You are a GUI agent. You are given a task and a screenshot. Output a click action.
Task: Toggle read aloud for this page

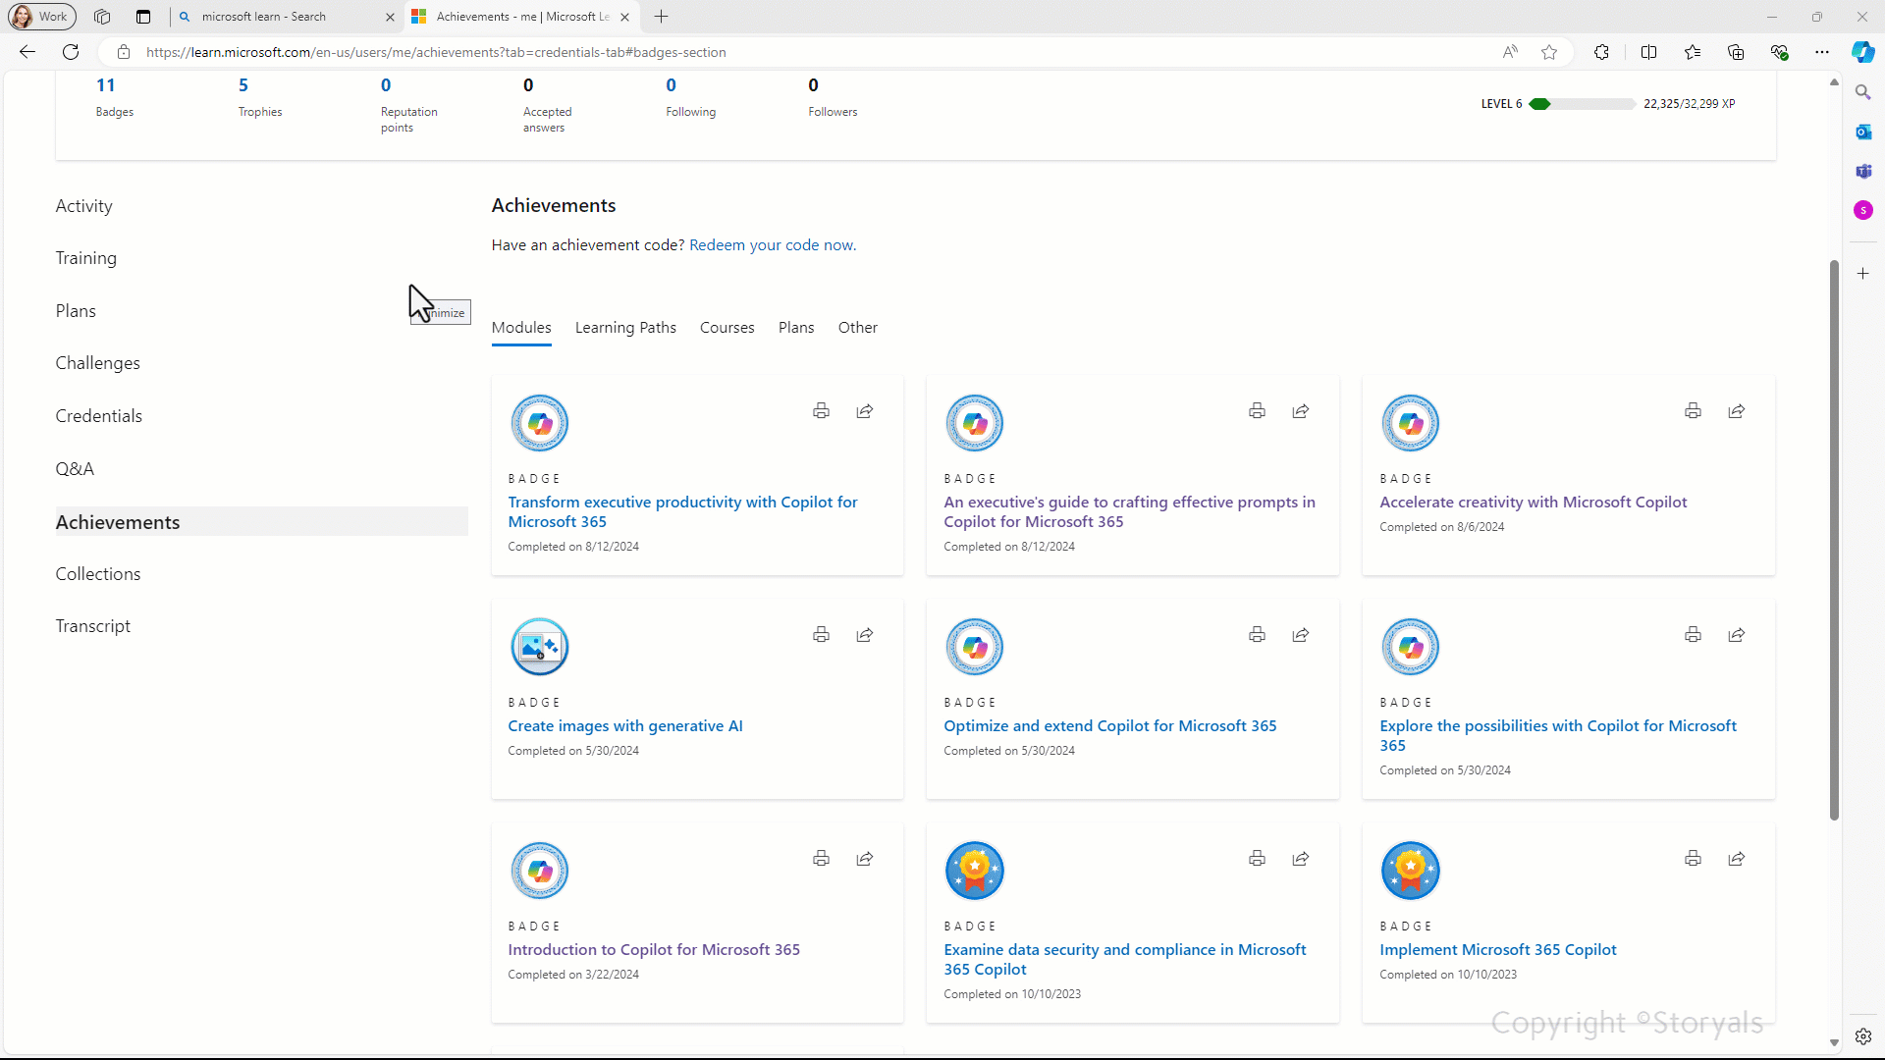click(1510, 52)
